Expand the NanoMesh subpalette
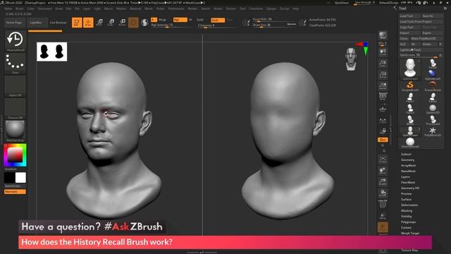 pos(408,171)
